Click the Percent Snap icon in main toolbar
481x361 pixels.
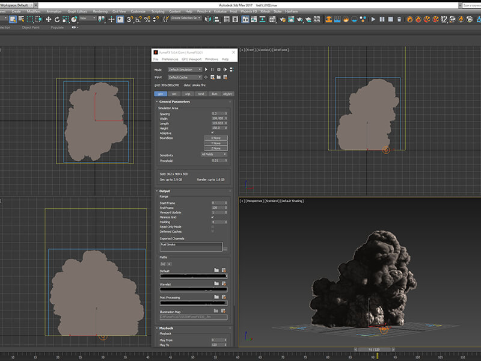tap(146, 19)
